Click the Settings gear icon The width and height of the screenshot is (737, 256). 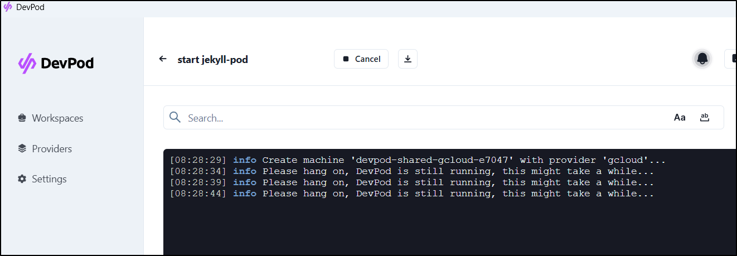click(x=22, y=179)
